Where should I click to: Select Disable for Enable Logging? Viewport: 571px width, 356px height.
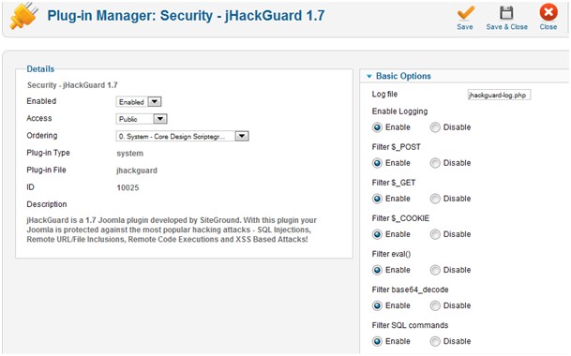[x=435, y=127]
